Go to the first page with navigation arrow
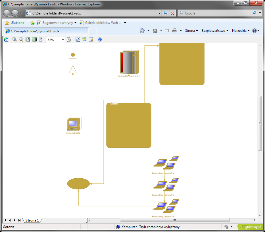 click(5, 220)
